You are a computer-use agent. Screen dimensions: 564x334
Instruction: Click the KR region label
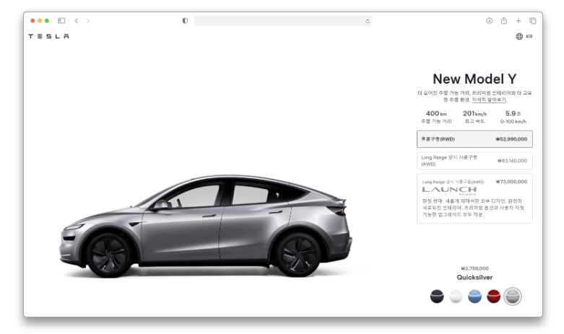tap(529, 36)
